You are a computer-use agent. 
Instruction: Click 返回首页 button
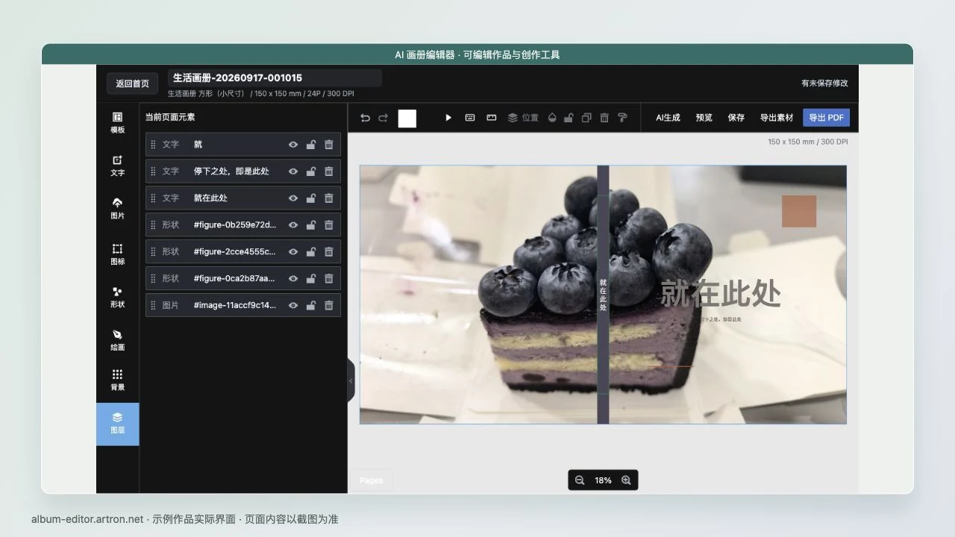click(132, 84)
